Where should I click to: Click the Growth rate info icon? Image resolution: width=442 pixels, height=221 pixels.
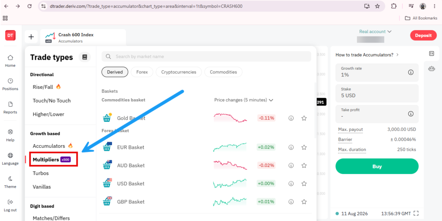(411, 72)
